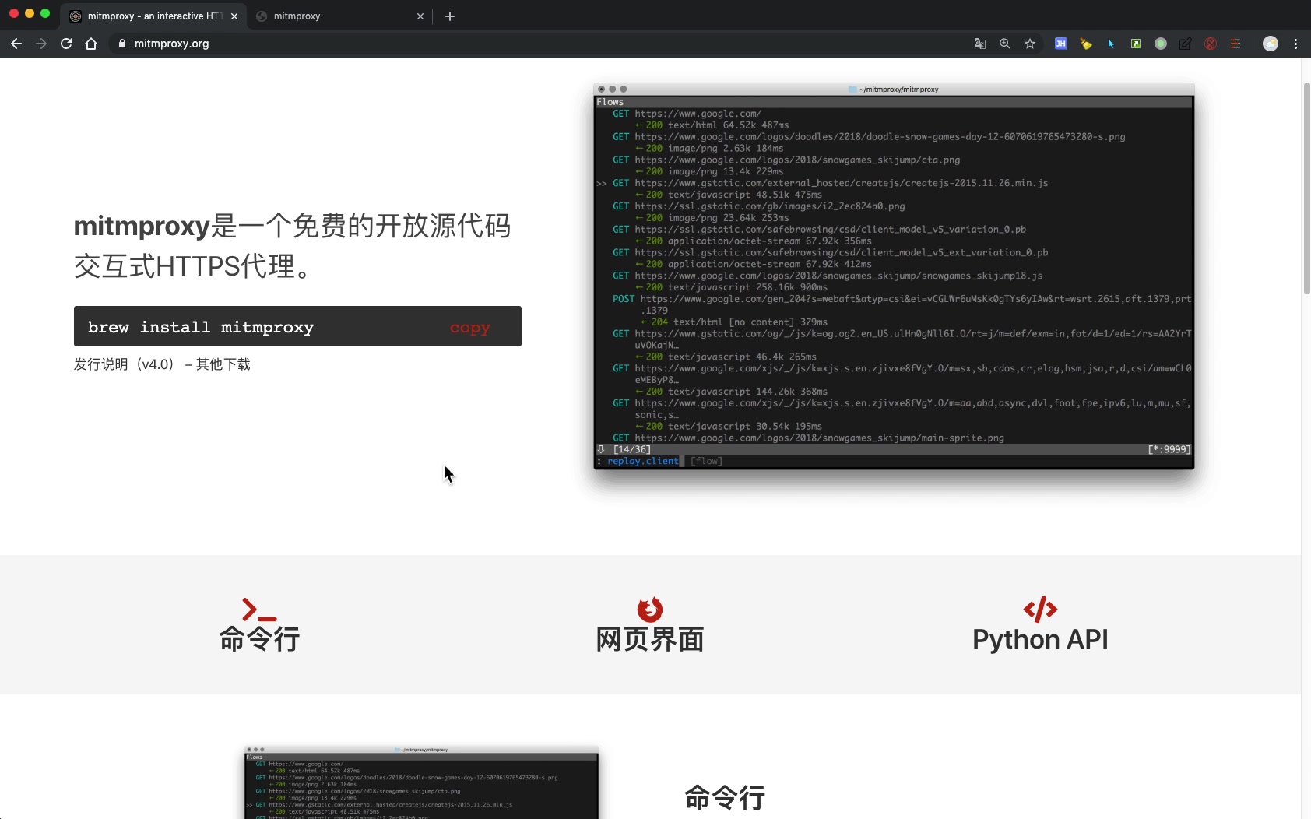Click the page's vertical scrollbar thumb
Viewport: 1311px width, 819px height.
(1306, 187)
